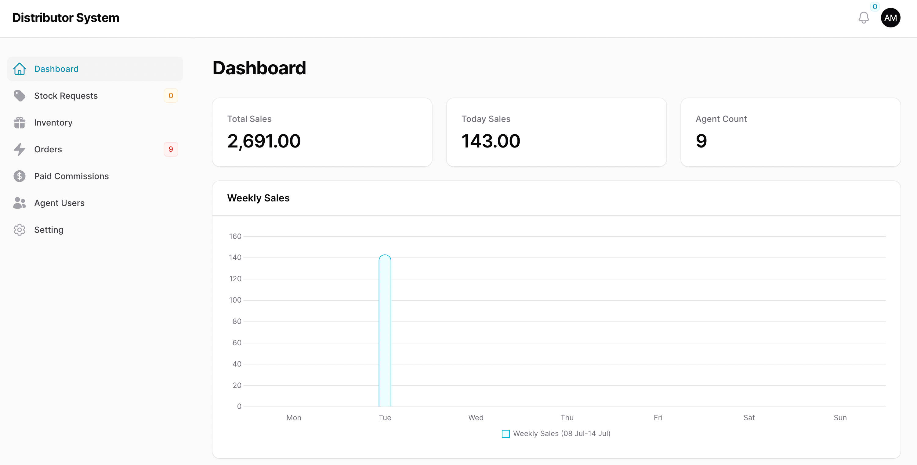
Task: Click the Orders 9 badge
Action: pyautogui.click(x=171, y=150)
